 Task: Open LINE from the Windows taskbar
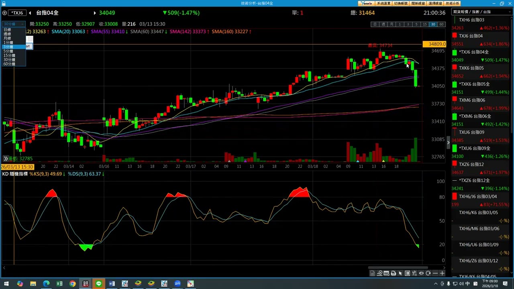[x=99, y=284]
